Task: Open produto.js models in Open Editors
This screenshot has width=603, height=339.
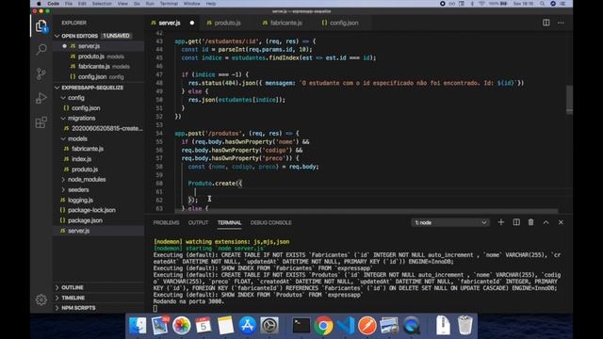Action: coord(98,56)
